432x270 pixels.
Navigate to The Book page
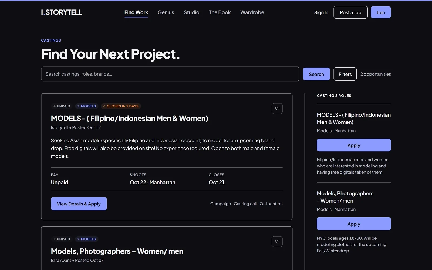(x=220, y=12)
